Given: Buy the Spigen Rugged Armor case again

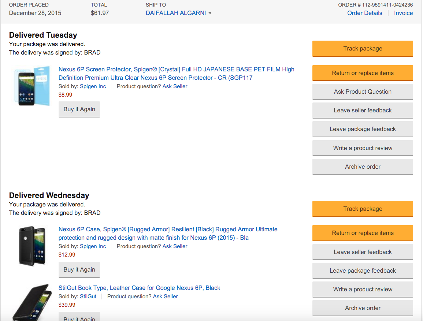Looking at the screenshot, I should (x=79, y=270).
